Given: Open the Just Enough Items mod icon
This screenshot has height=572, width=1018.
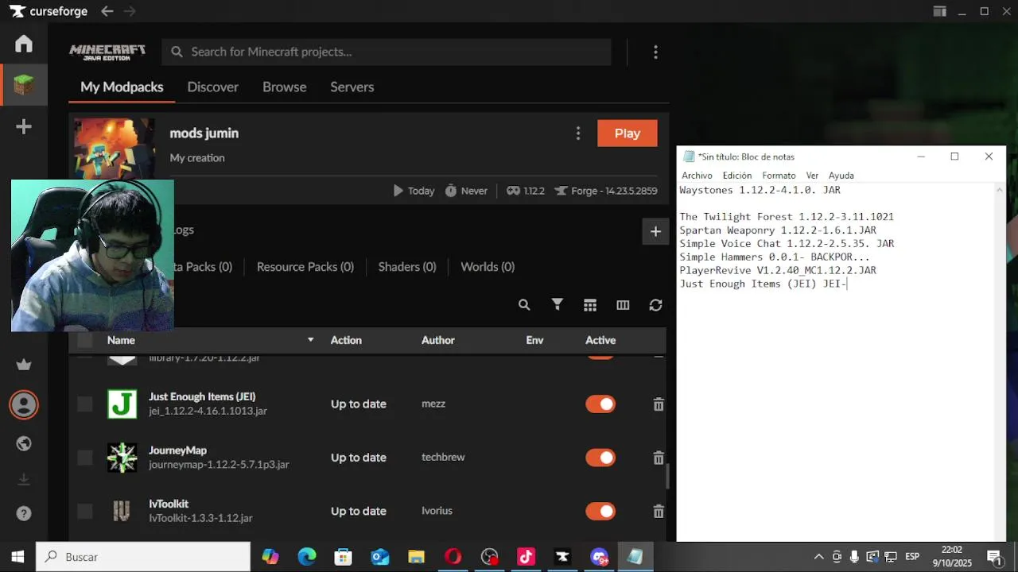Looking at the screenshot, I should pyautogui.click(x=122, y=404).
